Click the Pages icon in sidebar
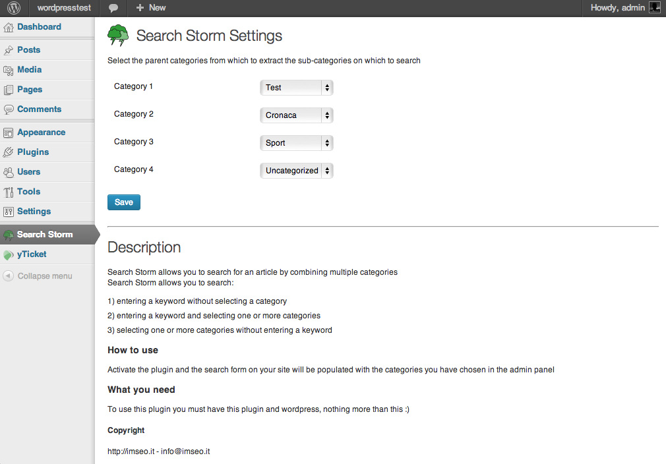The width and height of the screenshot is (666, 464). pos(9,90)
